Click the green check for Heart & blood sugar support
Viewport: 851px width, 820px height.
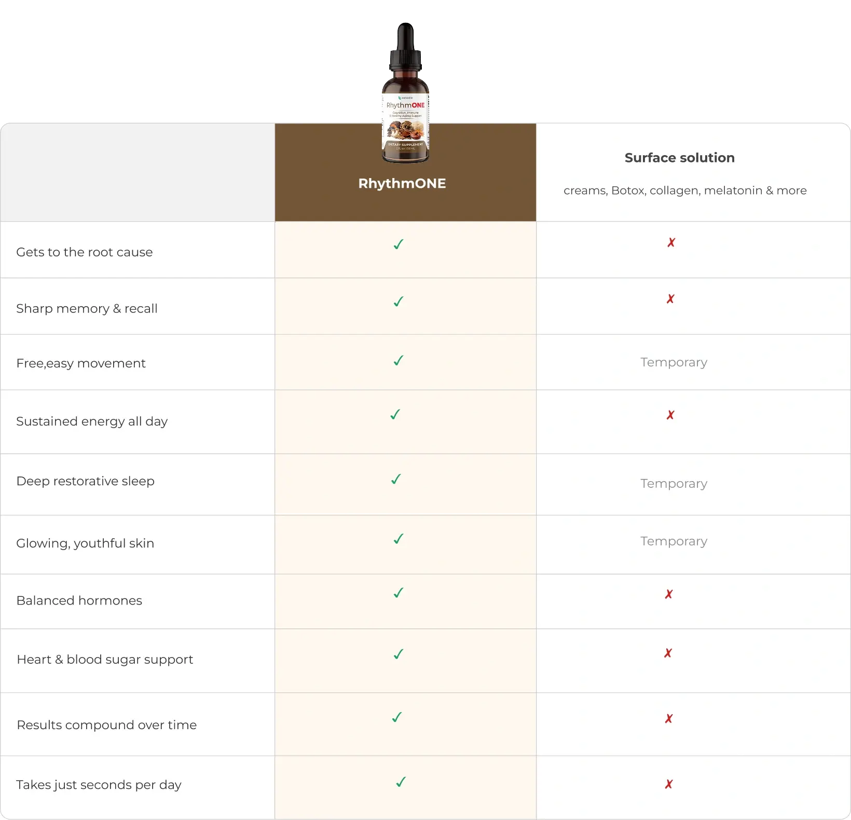point(399,654)
